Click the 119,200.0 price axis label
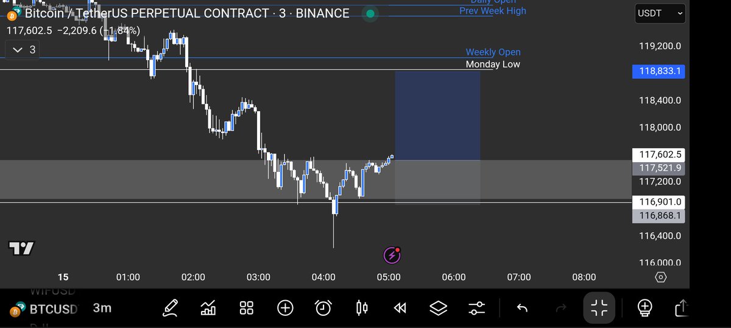The height and width of the screenshot is (328, 731). tap(660, 46)
